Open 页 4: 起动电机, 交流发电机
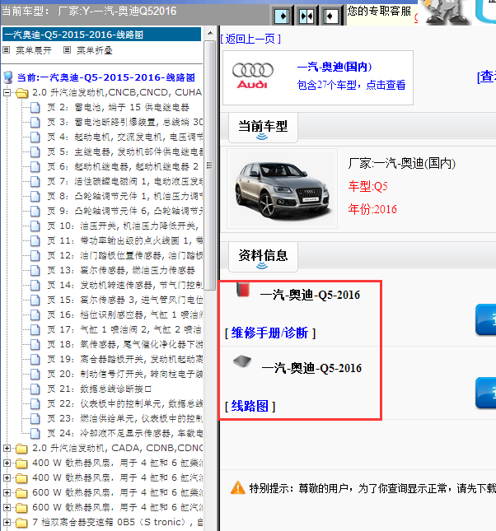Screen dimensions: 496x531 coord(124,137)
